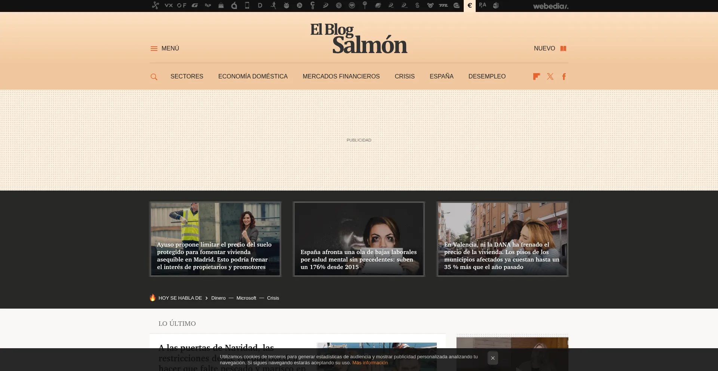Open the Facebook page icon
The image size is (718, 371).
pyautogui.click(x=564, y=77)
